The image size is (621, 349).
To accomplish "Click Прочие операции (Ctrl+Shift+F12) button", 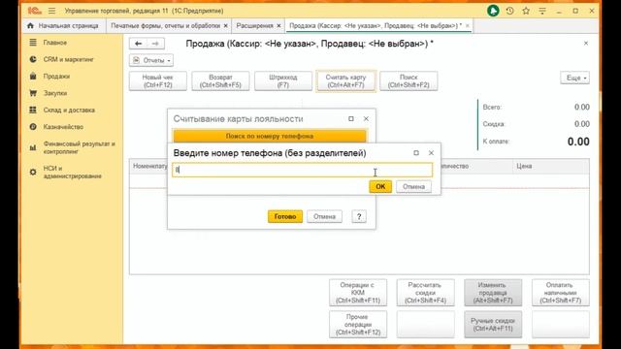I will (358, 325).
